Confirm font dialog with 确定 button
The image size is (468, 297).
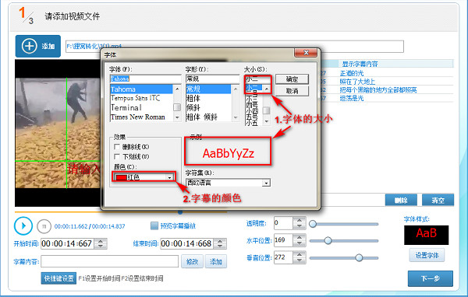(292, 79)
